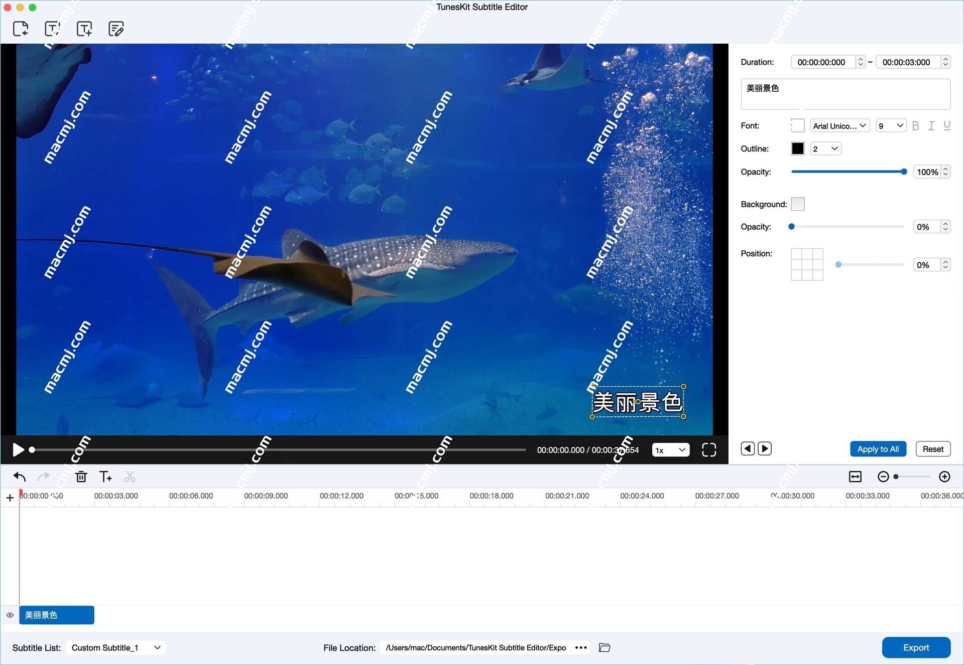Click the Reset button
964x665 pixels.
point(933,449)
